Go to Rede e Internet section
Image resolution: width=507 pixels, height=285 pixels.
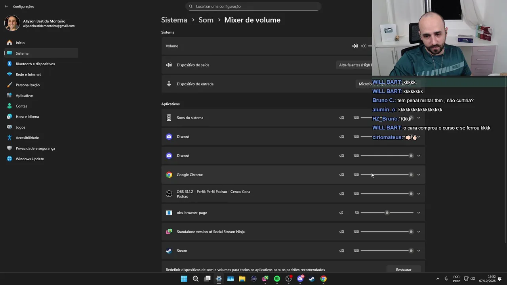coord(28,74)
